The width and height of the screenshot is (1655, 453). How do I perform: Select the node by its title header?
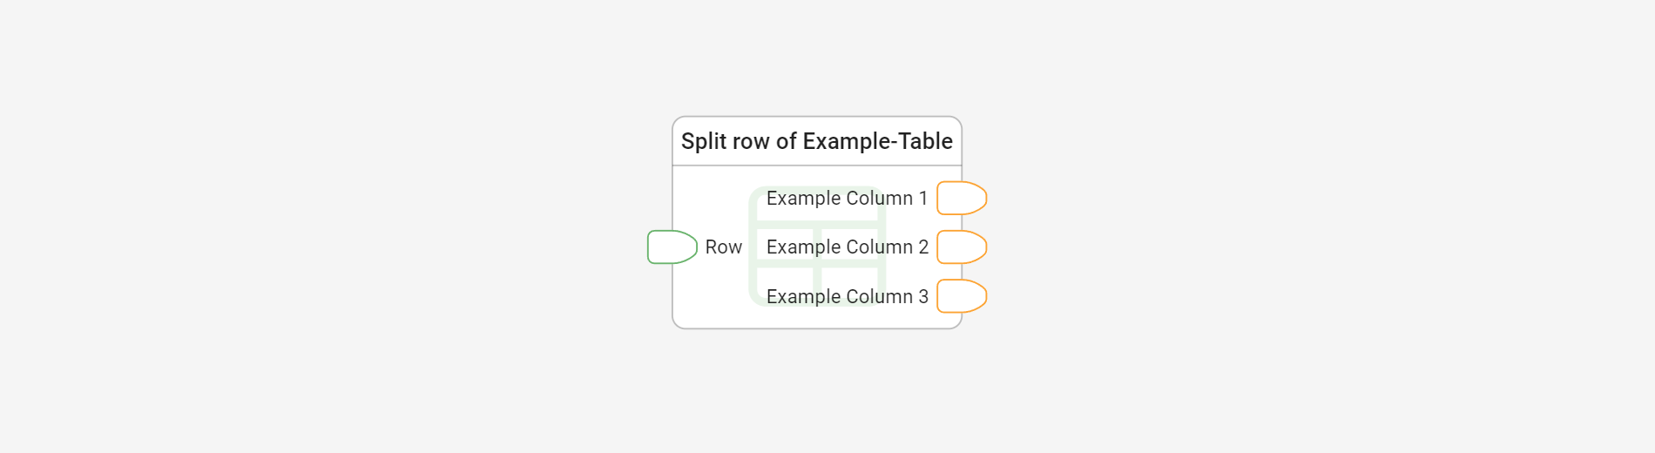(x=817, y=141)
